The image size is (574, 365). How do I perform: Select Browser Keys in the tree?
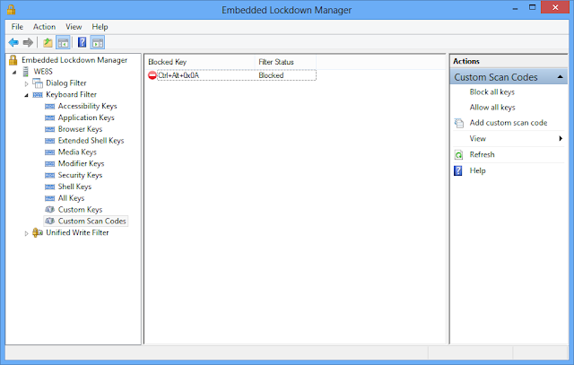click(80, 129)
